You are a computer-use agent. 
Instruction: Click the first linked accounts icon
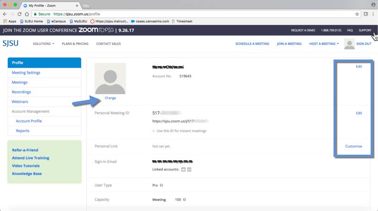point(183,169)
